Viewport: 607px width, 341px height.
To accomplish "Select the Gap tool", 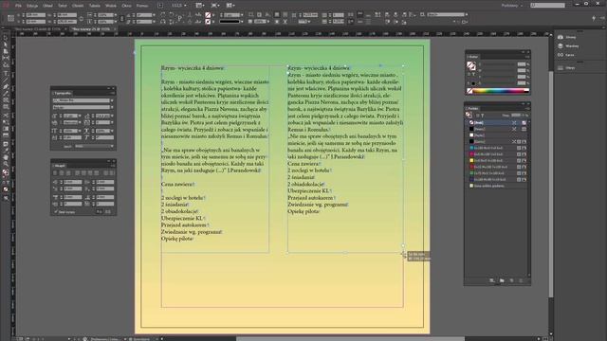I will pyautogui.click(x=6, y=58).
